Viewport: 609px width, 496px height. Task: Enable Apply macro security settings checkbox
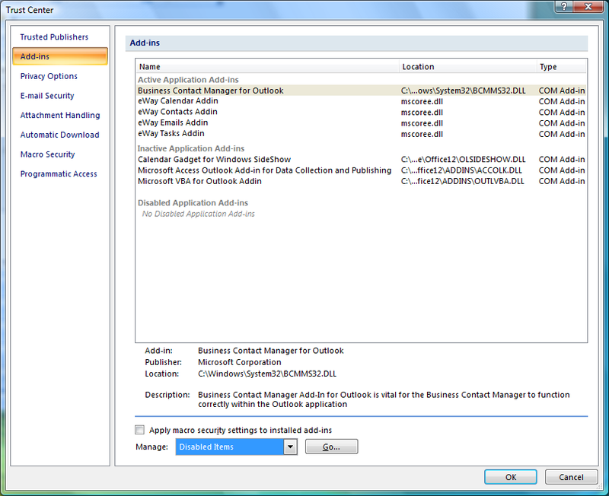pyautogui.click(x=139, y=430)
